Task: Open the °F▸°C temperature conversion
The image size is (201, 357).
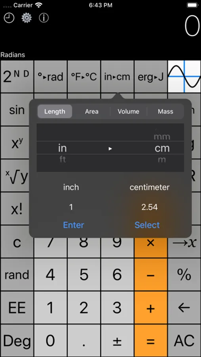Action: point(84,77)
